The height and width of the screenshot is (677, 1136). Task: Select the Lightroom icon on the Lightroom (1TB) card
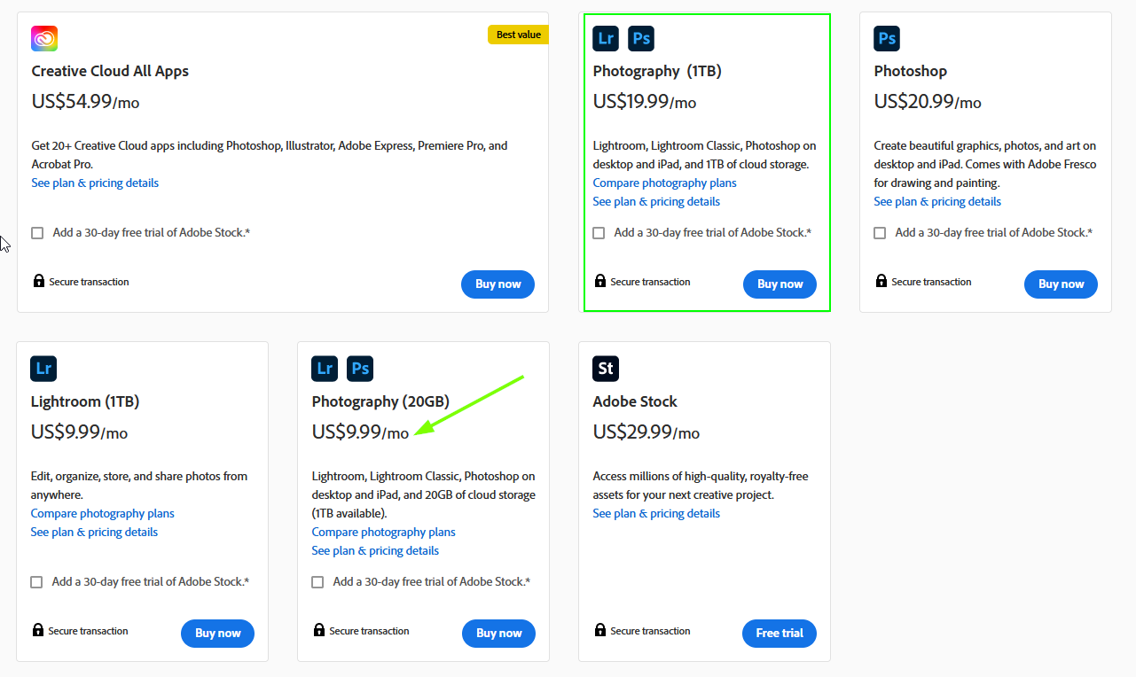click(x=43, y=369)
